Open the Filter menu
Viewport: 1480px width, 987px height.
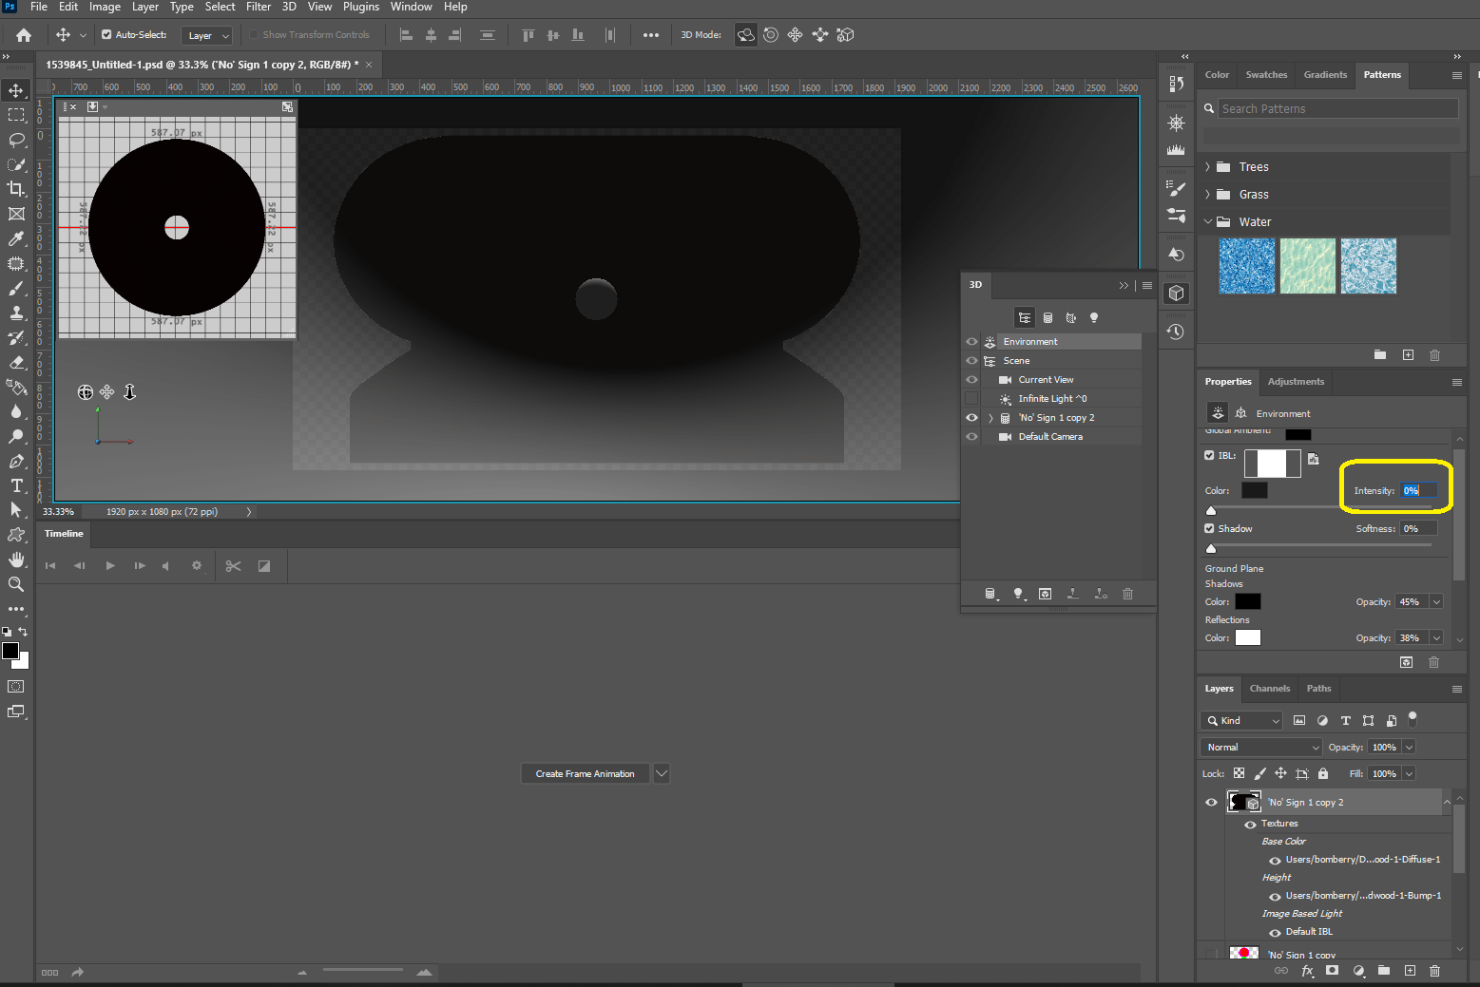coord(258,7)
